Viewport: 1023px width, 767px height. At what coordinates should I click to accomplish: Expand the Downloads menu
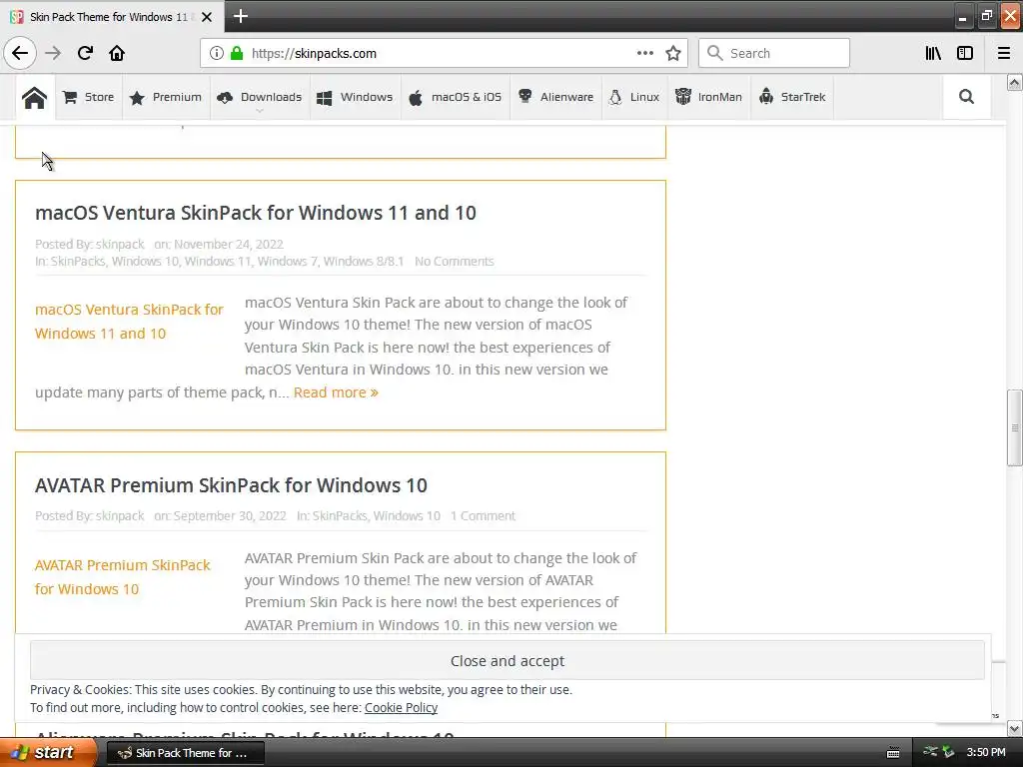[259, 97]
